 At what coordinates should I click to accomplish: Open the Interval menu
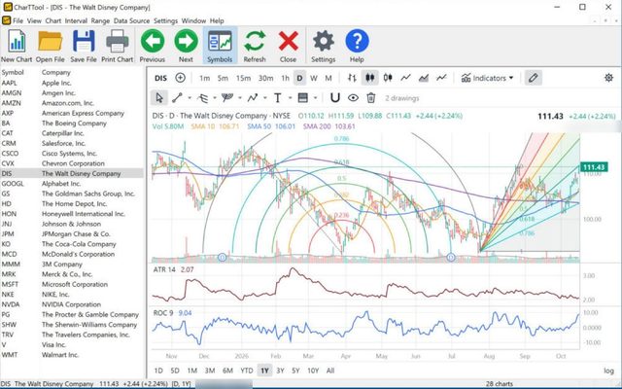[76, 20]
